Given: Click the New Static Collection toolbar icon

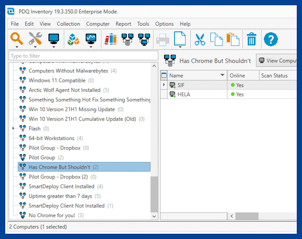Looking at the screenshot, I should click(x=144, y=39).
